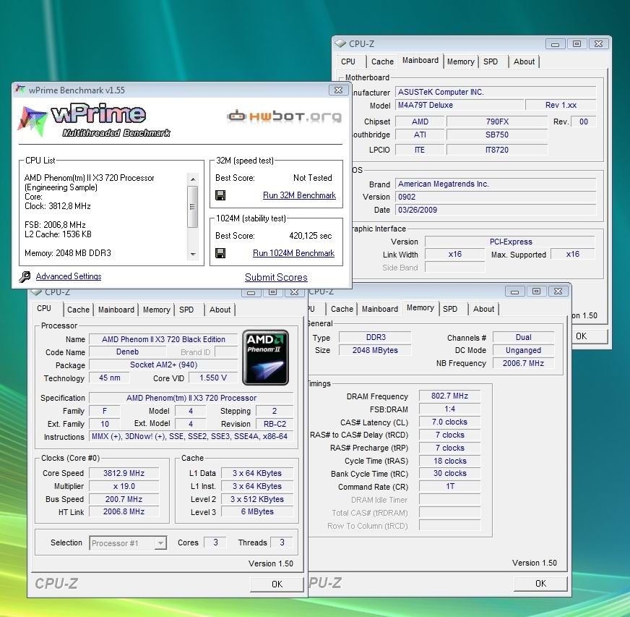Viewport: 630px width, 617px height.
Task: Click the CPU List scroll up arrow
Action: pos(193,179)
